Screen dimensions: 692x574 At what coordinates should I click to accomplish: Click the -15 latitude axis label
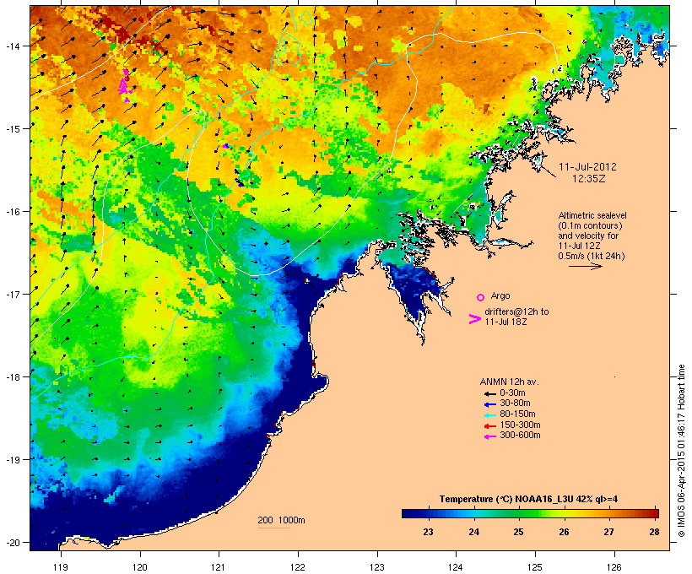point(12,128)
